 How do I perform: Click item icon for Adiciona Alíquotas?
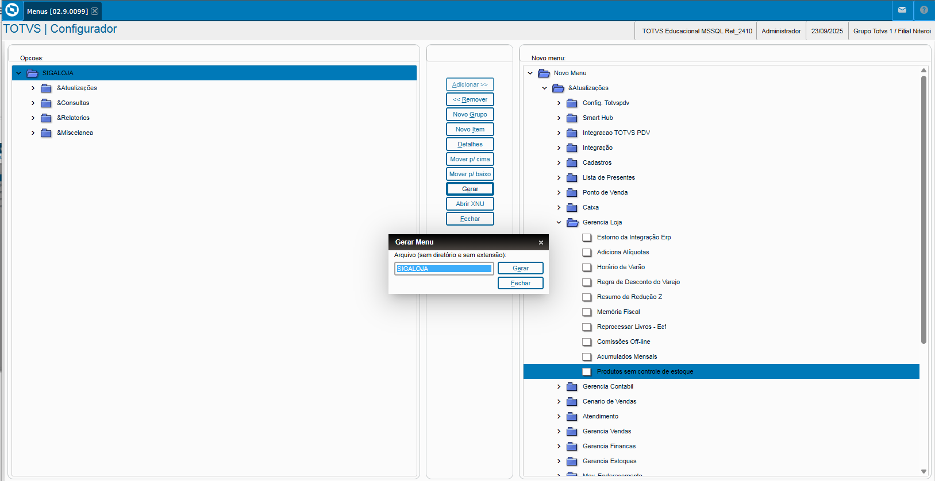coord(587,253)
